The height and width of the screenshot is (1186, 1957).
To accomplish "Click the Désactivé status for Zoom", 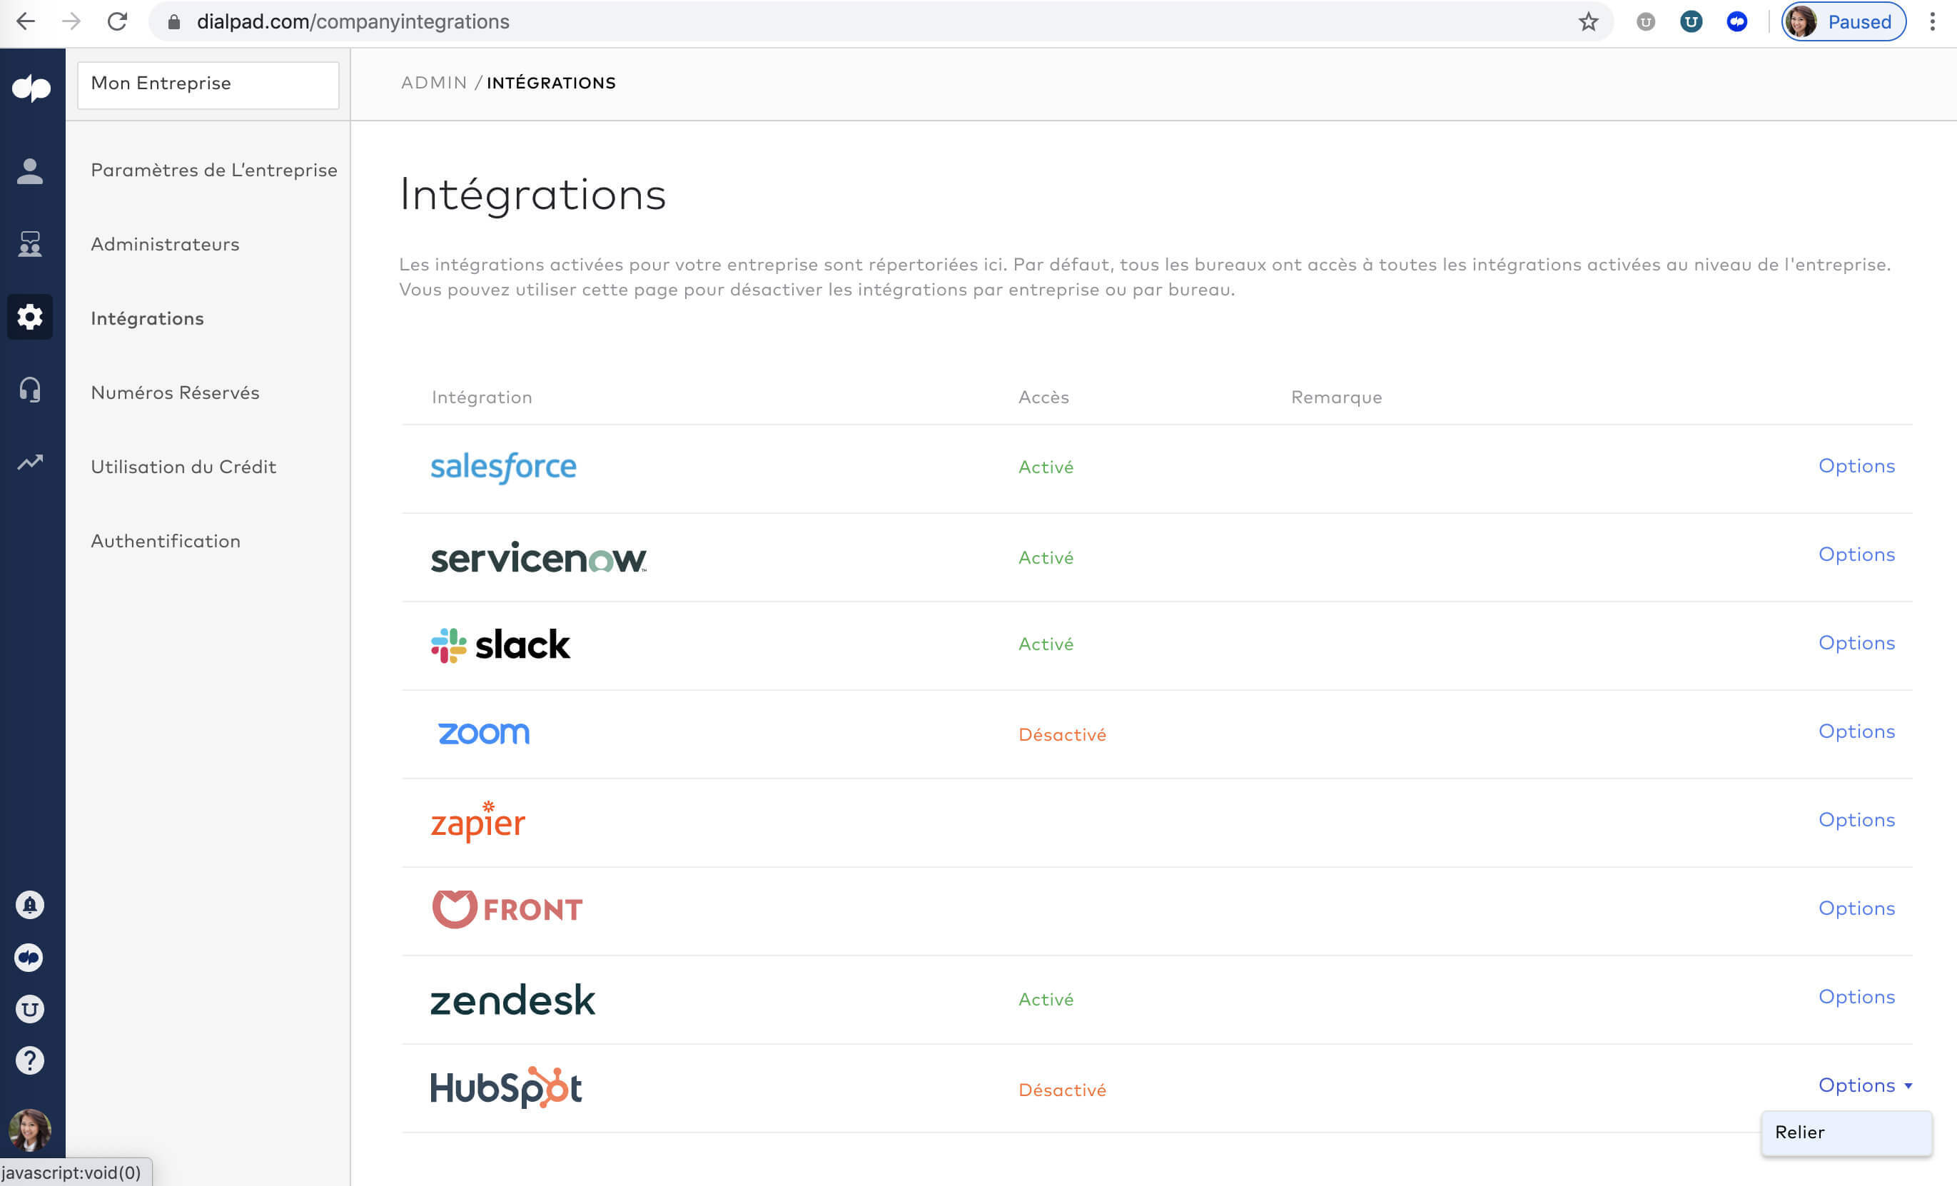I will tap(1062, 735).
